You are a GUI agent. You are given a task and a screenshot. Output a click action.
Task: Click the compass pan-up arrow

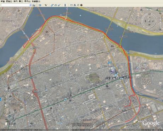[x=149, y=17]
